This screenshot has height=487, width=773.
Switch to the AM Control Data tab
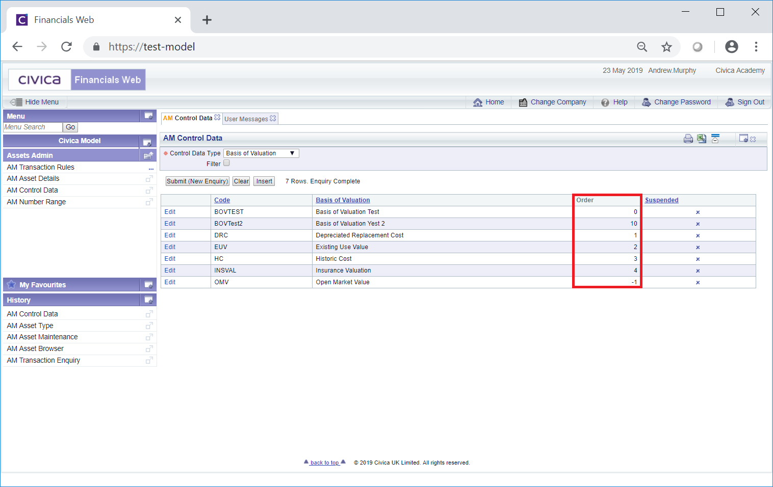188,118
